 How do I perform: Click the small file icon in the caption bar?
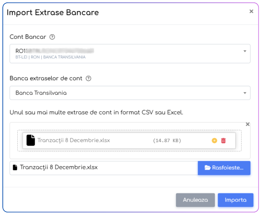tap(15, 168)
